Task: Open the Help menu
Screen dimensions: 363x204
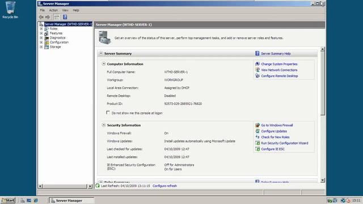Action: click(76, 10)
